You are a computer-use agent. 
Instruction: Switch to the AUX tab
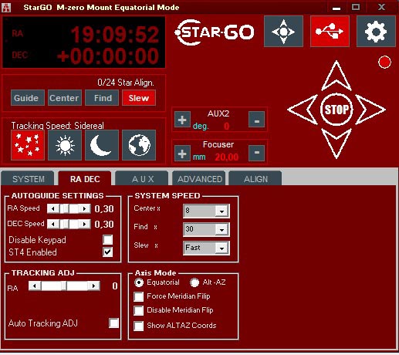pos(142,178)
